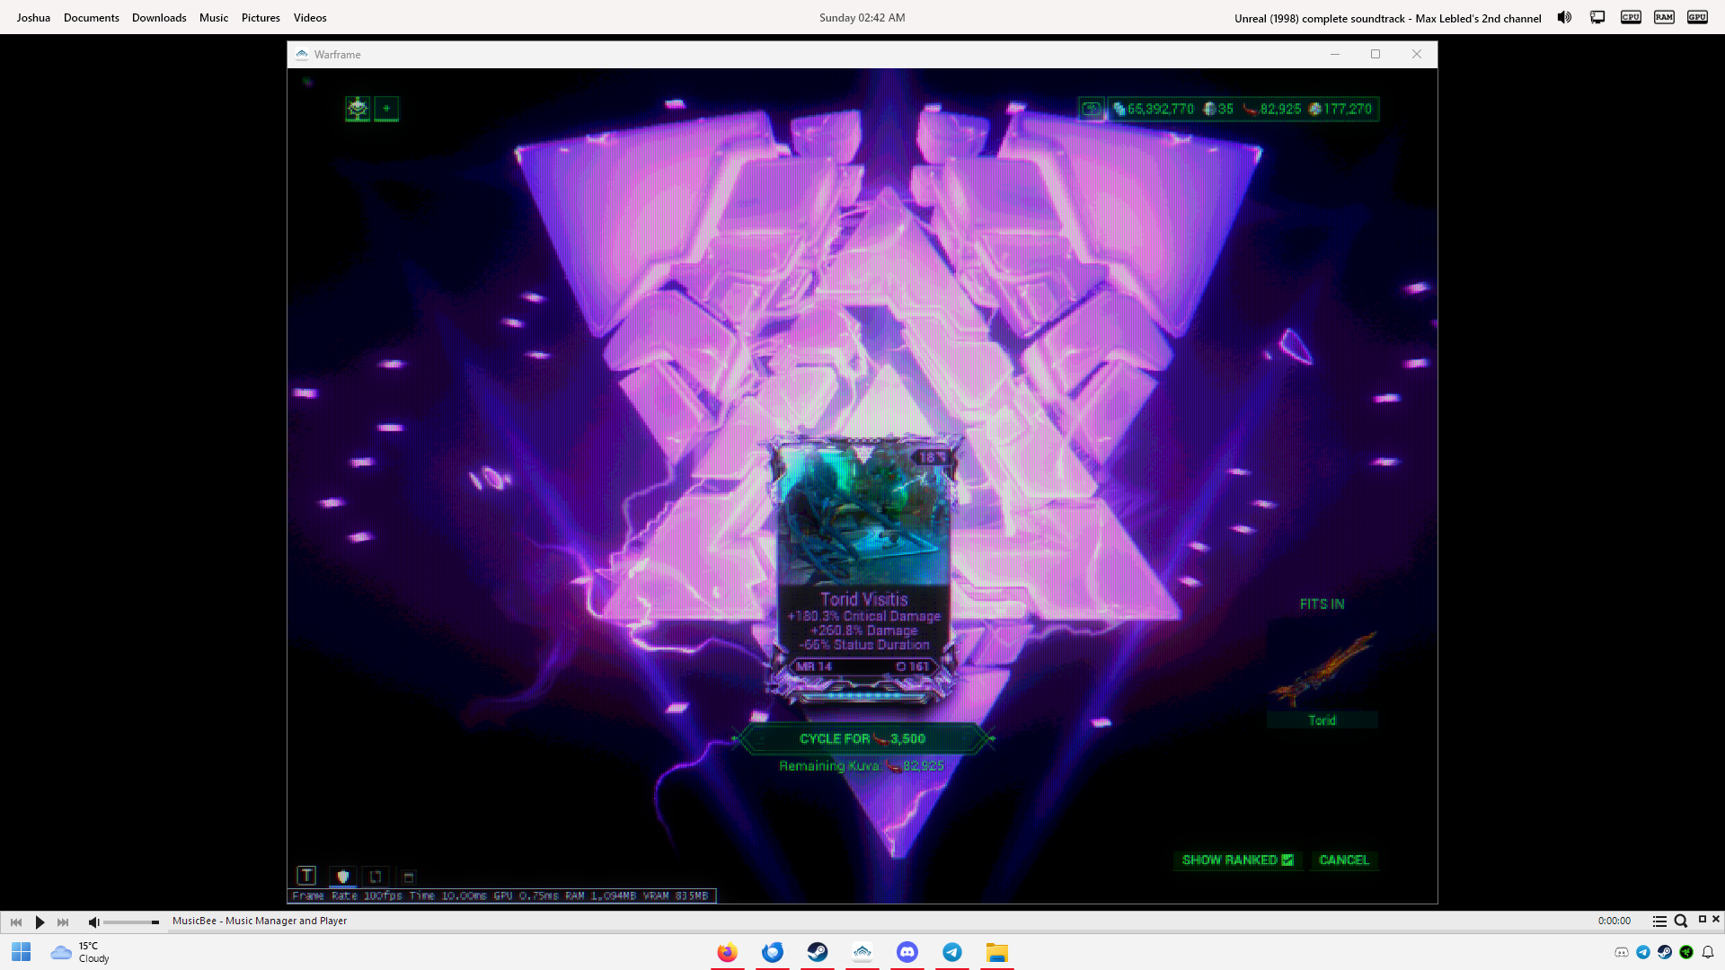Open the Windows Start menu

[x=22, y=952]
